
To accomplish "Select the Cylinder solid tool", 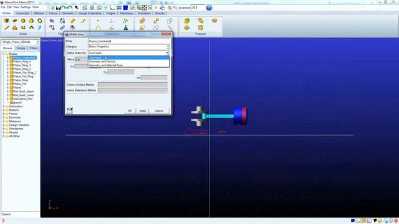I will pyautogui.click(x=15, y=21).
